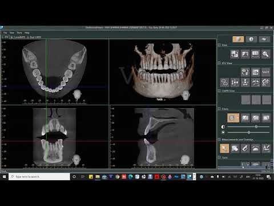274x206 pixels.
Task: Select the third filter curve icon
Action: [x=255, y=118]
